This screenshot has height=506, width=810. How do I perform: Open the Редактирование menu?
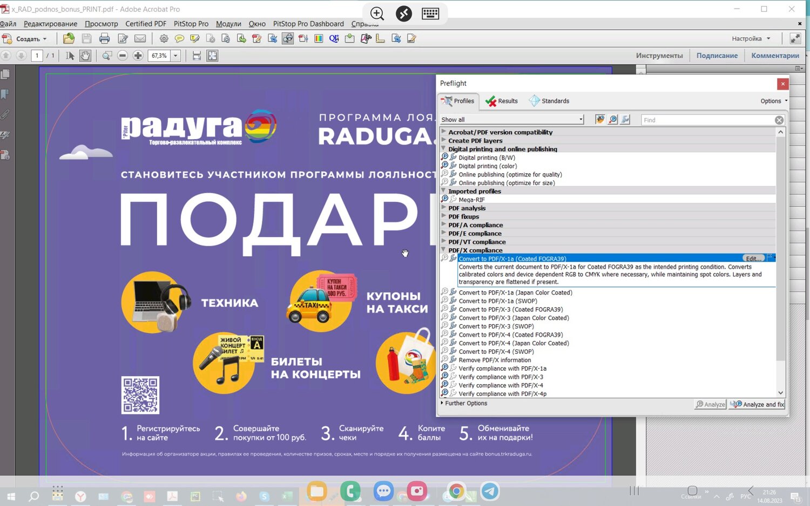(50, 24)
